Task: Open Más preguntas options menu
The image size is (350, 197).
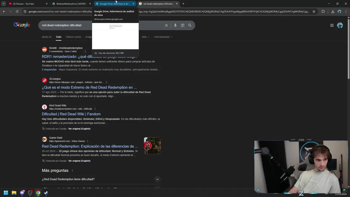Action: point(72,170)
